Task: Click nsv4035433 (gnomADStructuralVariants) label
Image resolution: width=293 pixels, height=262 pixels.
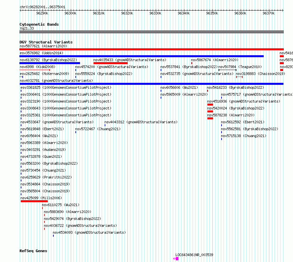Action: 130,60
